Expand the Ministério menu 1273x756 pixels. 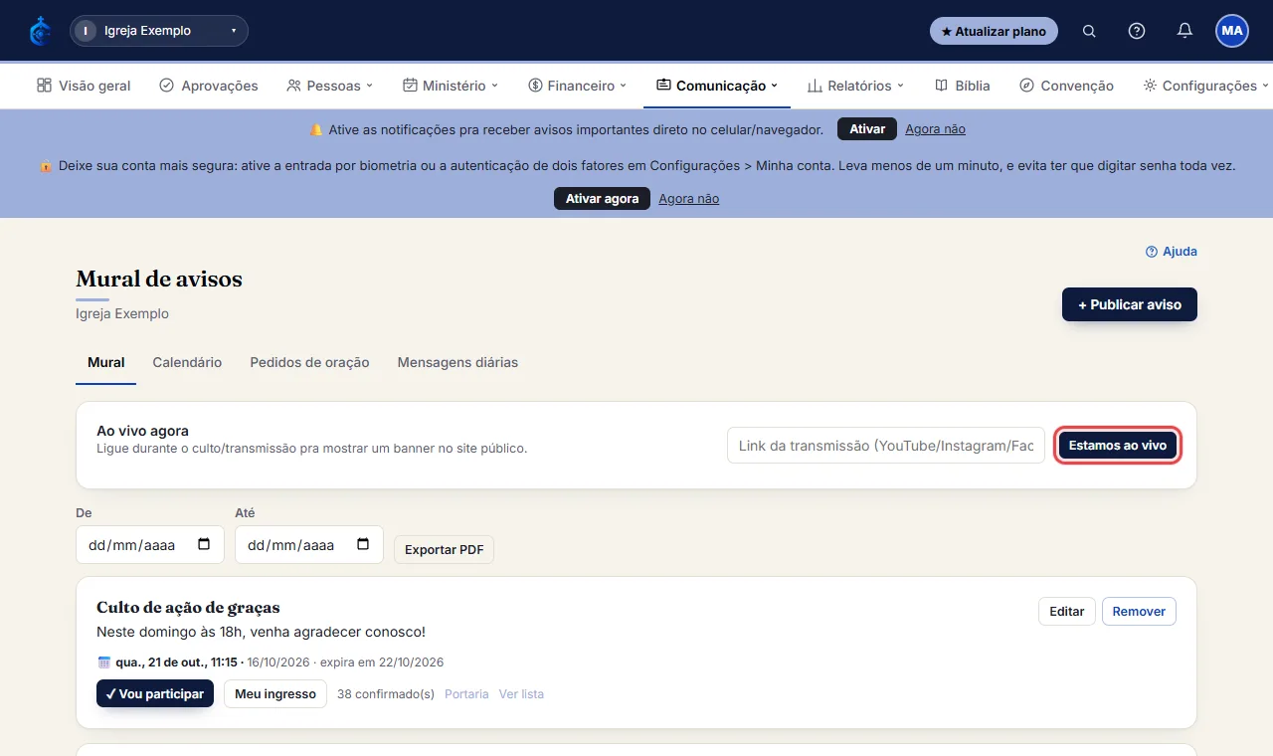(451, 86)
